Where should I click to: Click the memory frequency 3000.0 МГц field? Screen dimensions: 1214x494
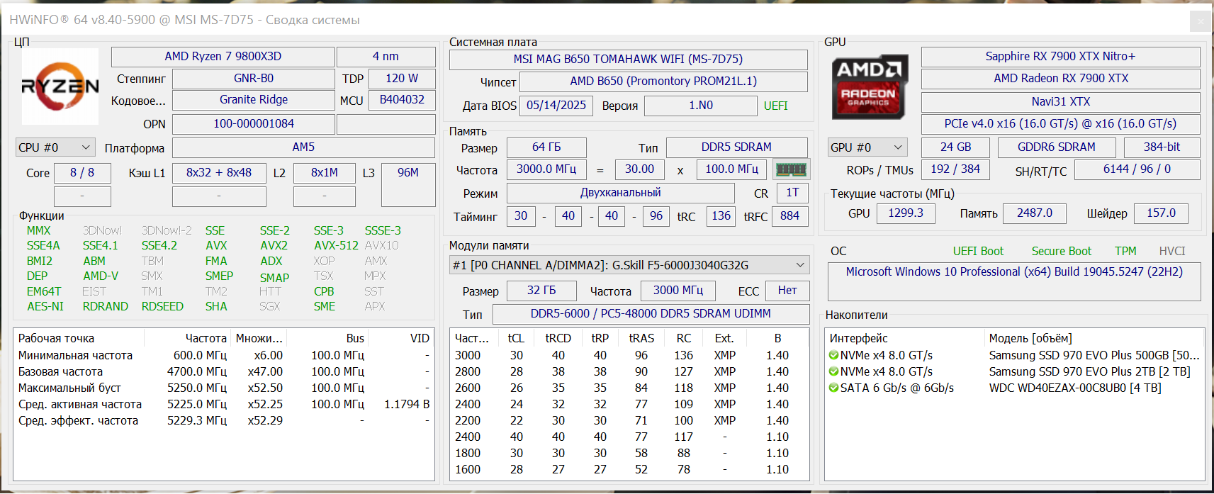coord(546,169)
